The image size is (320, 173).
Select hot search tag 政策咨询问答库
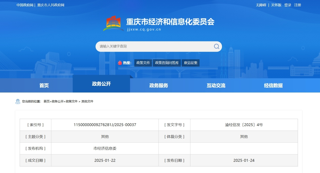pos(167,63)
